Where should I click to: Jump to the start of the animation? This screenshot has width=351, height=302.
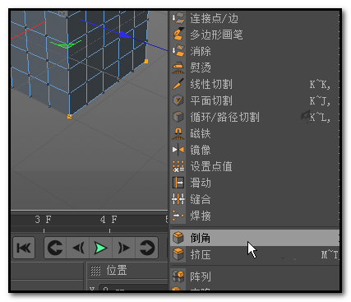click(x=24, y=248)
